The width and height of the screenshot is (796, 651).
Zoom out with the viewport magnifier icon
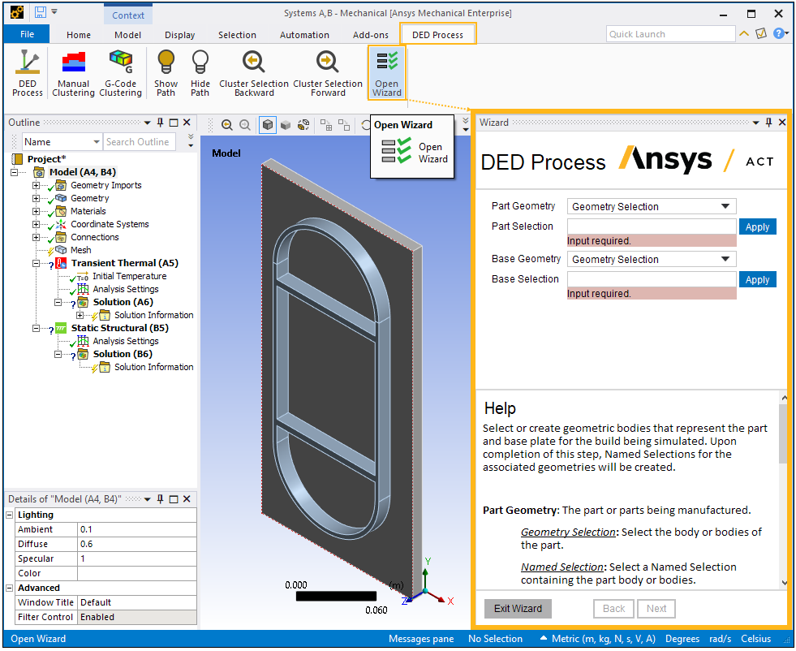245,125
